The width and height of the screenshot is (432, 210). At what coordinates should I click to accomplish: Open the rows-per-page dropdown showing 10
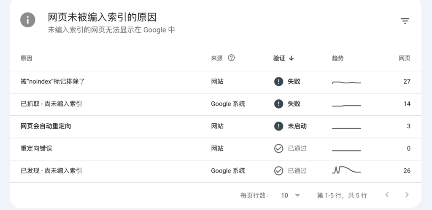[290, 195]
